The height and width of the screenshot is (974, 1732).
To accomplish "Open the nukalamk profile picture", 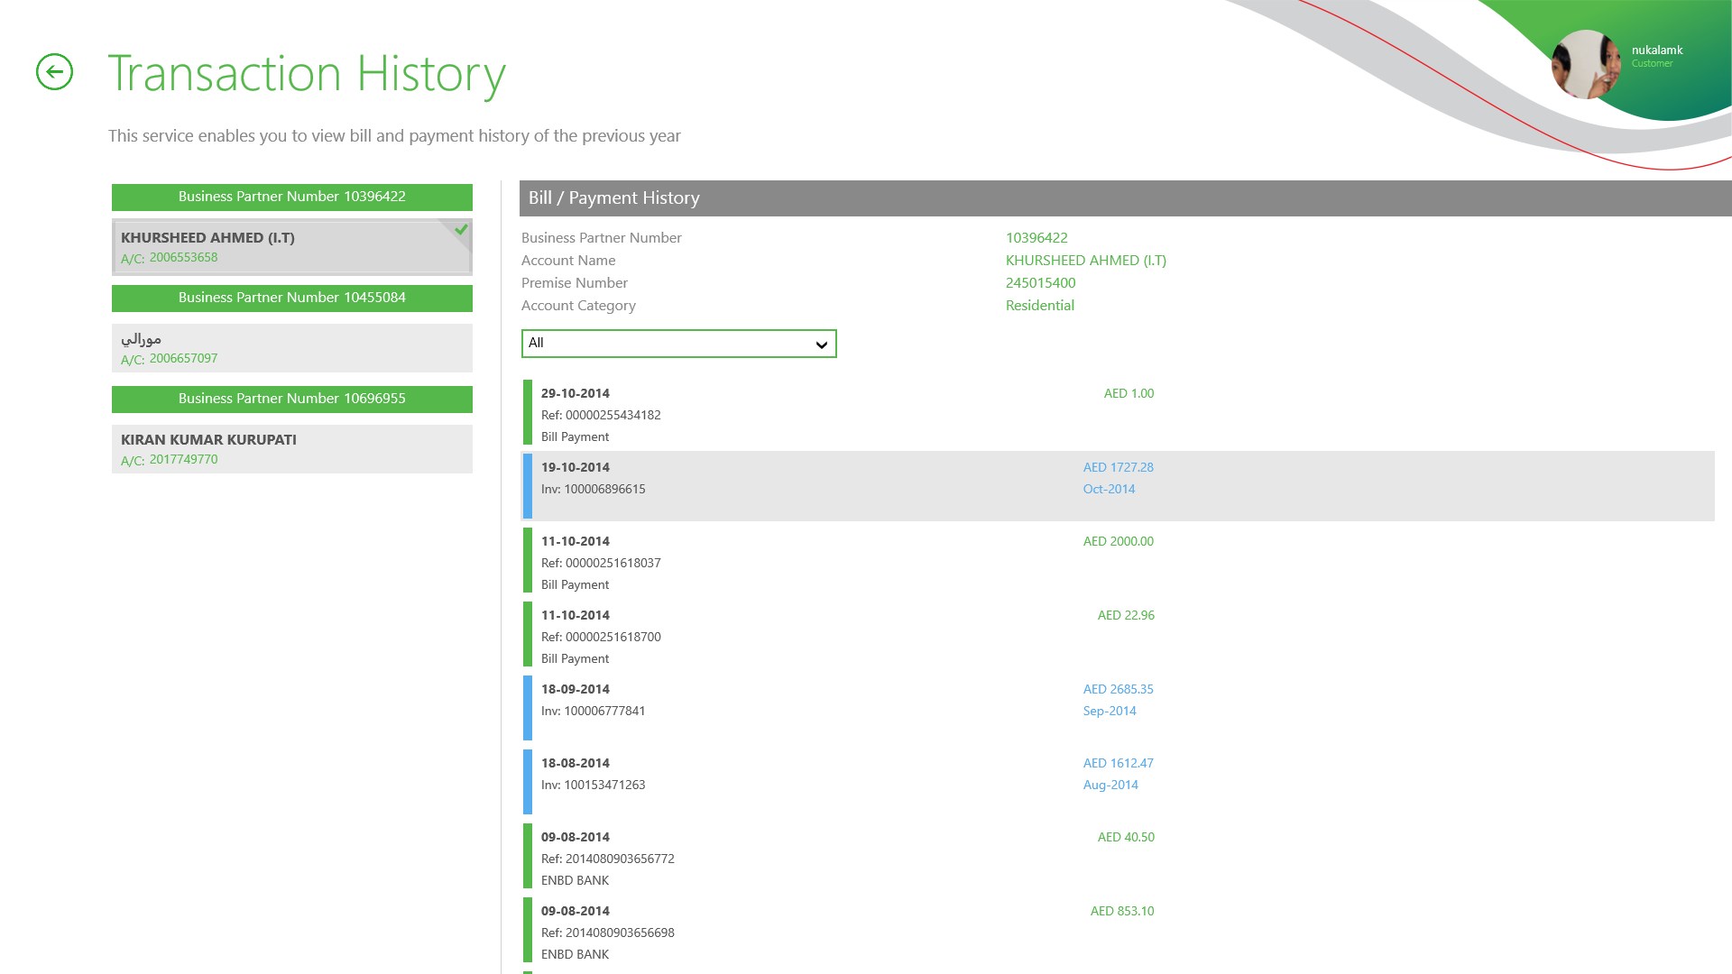I will click(1585, 65).
